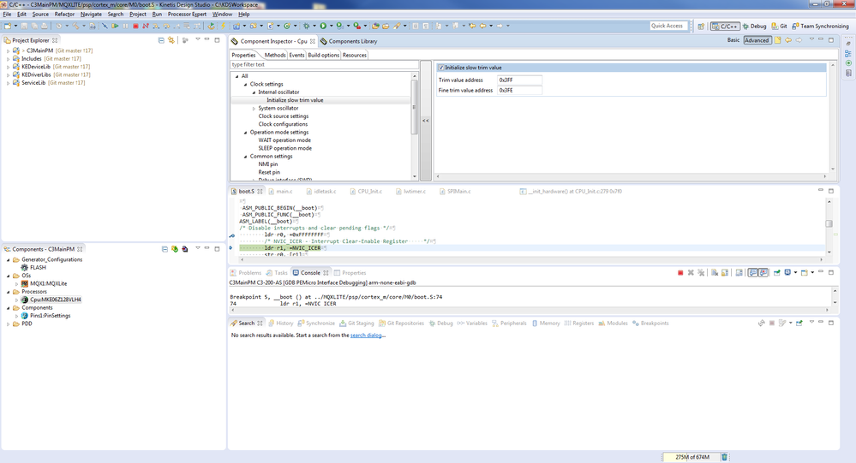Collapse the Clock settings tree node

(x=245, y=85)
